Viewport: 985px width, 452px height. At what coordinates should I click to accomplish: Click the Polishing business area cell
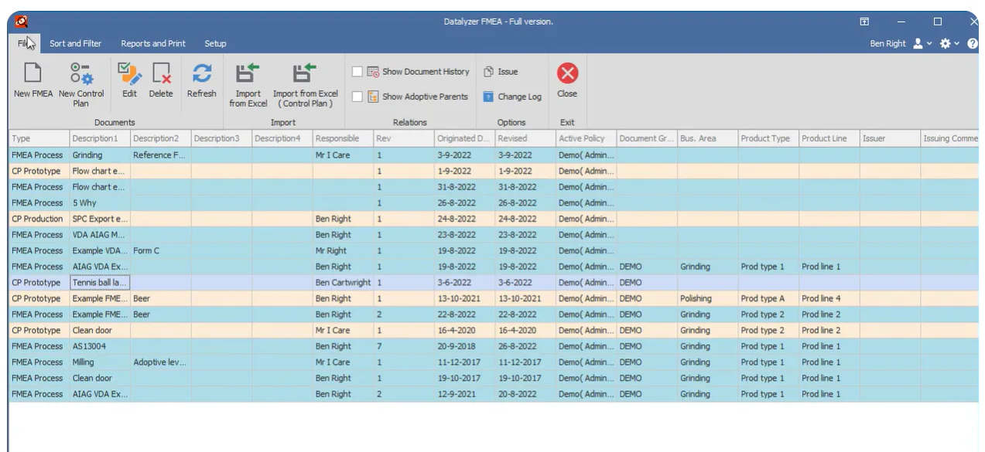point(708,298)
